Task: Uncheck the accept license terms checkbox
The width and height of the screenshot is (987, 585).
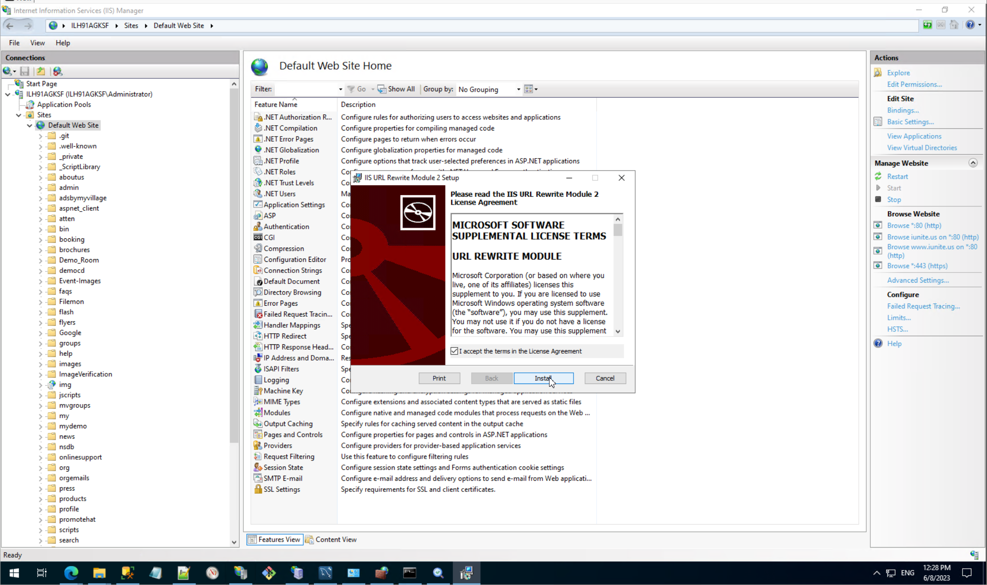Action: point(455,351)
